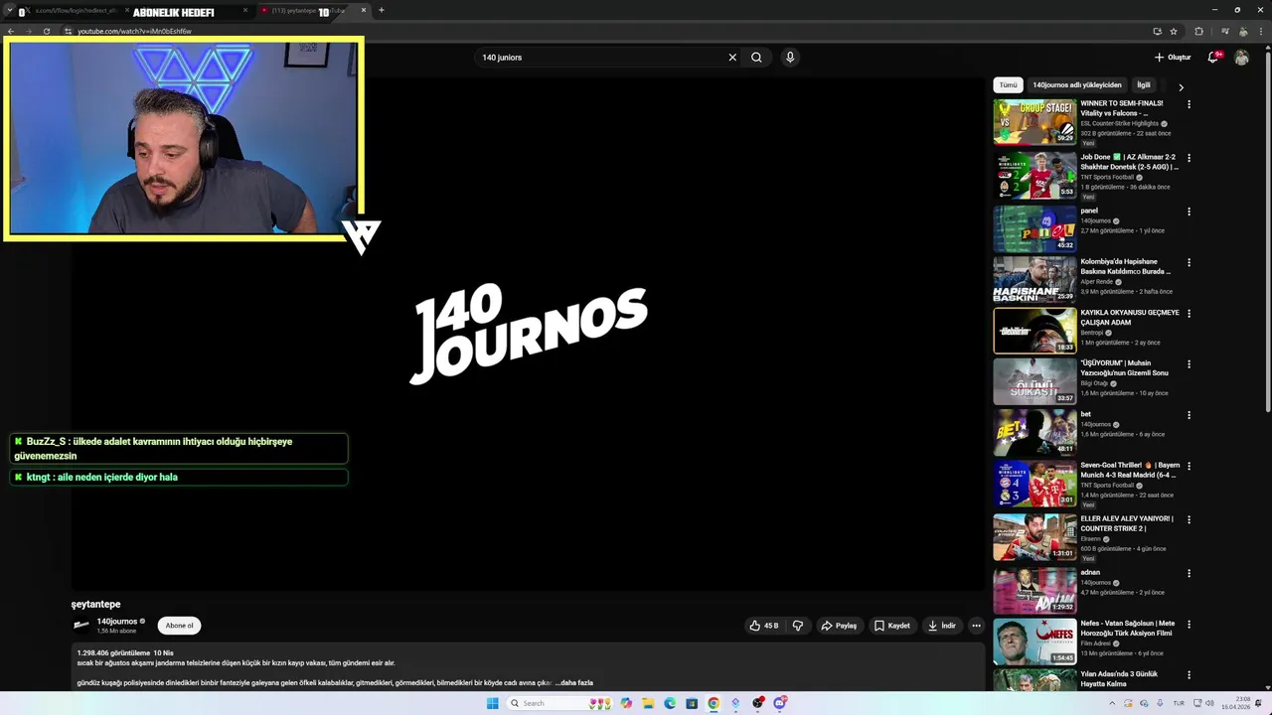This screenshot has height=715, width=1272.
Task: Open more actions menu beside İndir
Action: (x=976, y=626)
